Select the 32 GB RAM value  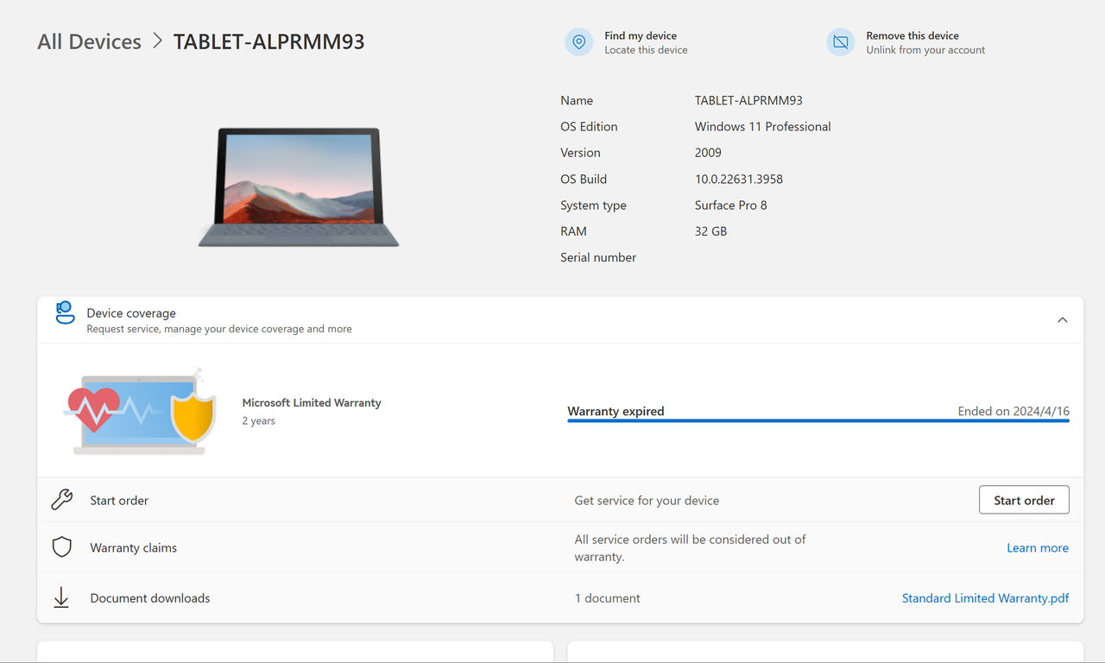tap(710, 231)
